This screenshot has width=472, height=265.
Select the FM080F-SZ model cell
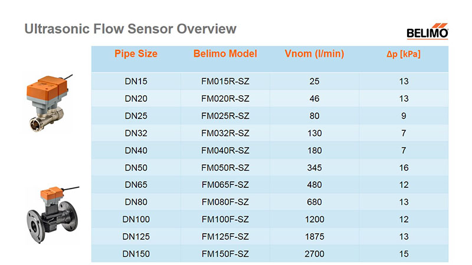click(x=225, y=202)
